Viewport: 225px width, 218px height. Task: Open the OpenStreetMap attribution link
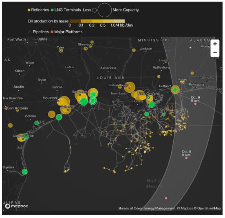tap(207, 208)
